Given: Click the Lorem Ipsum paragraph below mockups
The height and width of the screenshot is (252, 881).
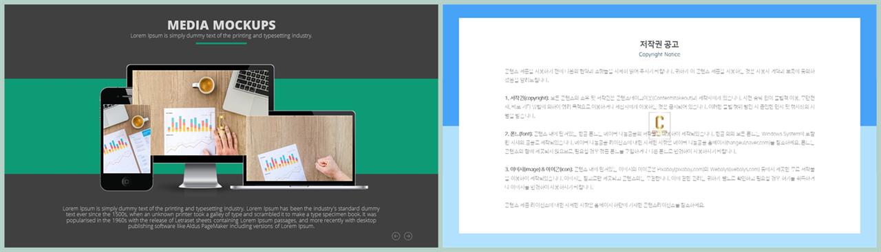Looking at the screenshot, I should click(x=221, y=217).
